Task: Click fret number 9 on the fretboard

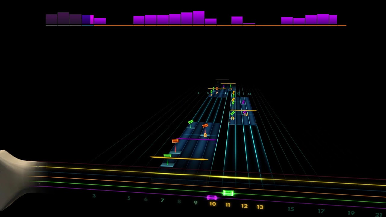Action: tap(195, 203)
